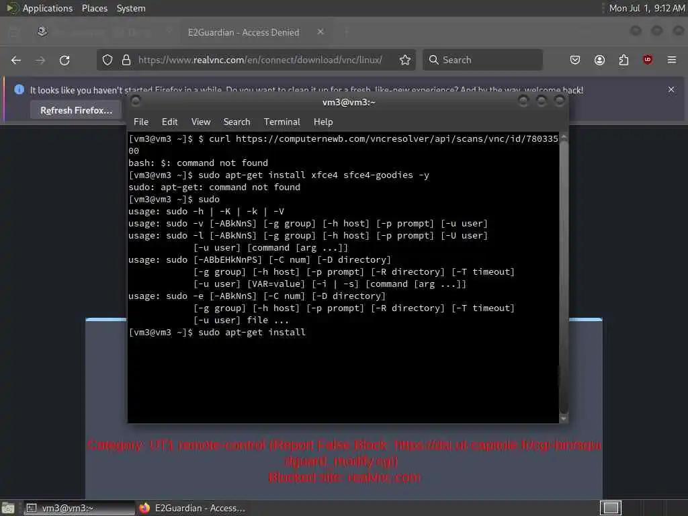The image size is (688, 516).
Task: Click the Firefox forward arrow
Action: tap(40, 60)
